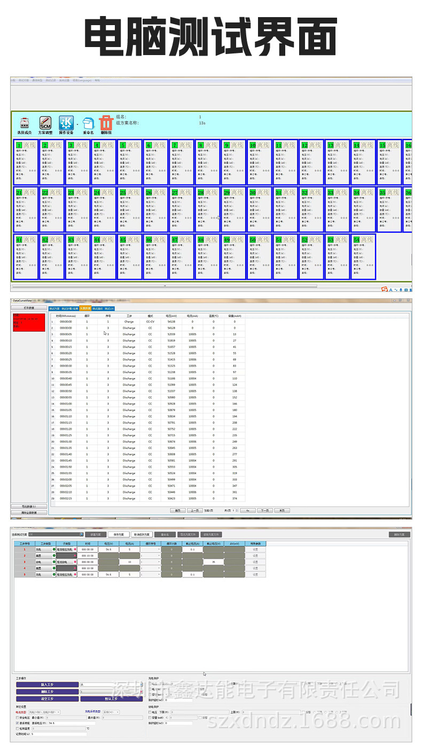Toggle 容量(mAH) checkbox under 放电保护
The width and height of the screenshot is (422, 748).
coord(150,718)
